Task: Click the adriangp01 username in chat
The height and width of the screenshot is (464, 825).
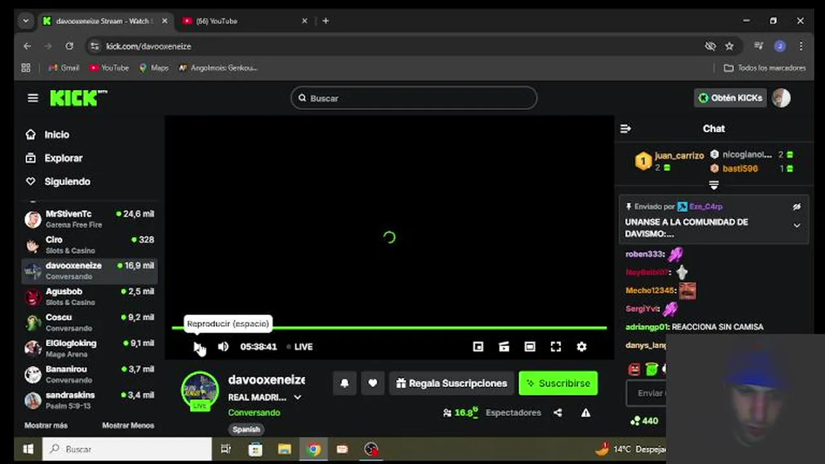Action: [647, 327]
